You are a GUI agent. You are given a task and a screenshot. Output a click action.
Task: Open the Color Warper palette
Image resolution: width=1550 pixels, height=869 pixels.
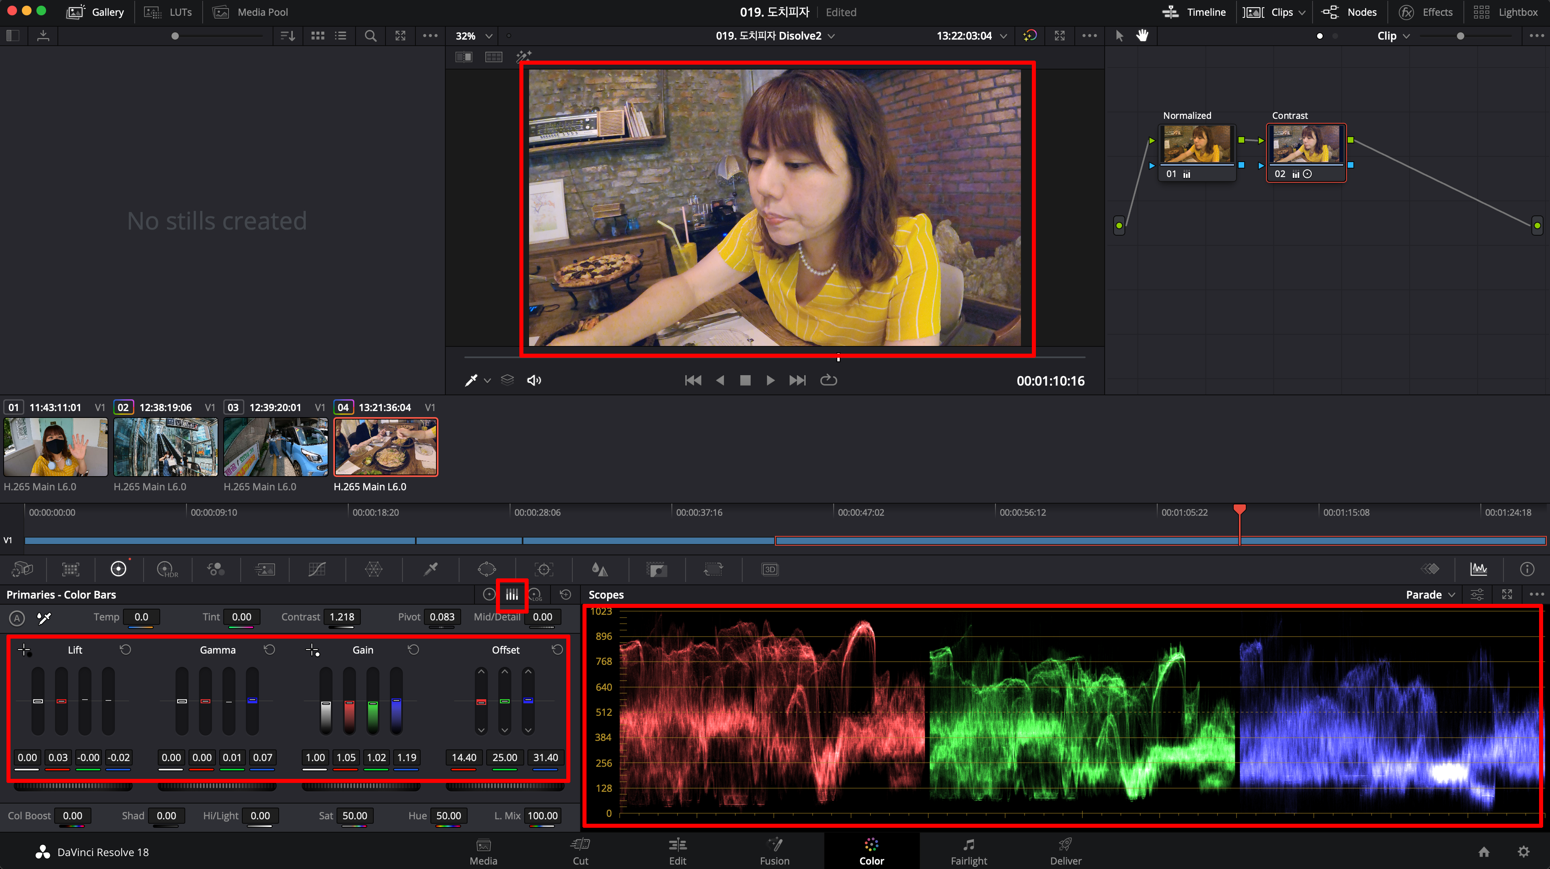pos(373,569)
